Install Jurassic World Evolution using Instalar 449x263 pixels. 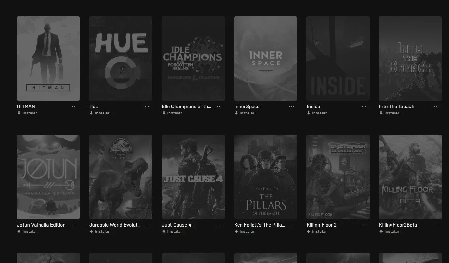100,231
